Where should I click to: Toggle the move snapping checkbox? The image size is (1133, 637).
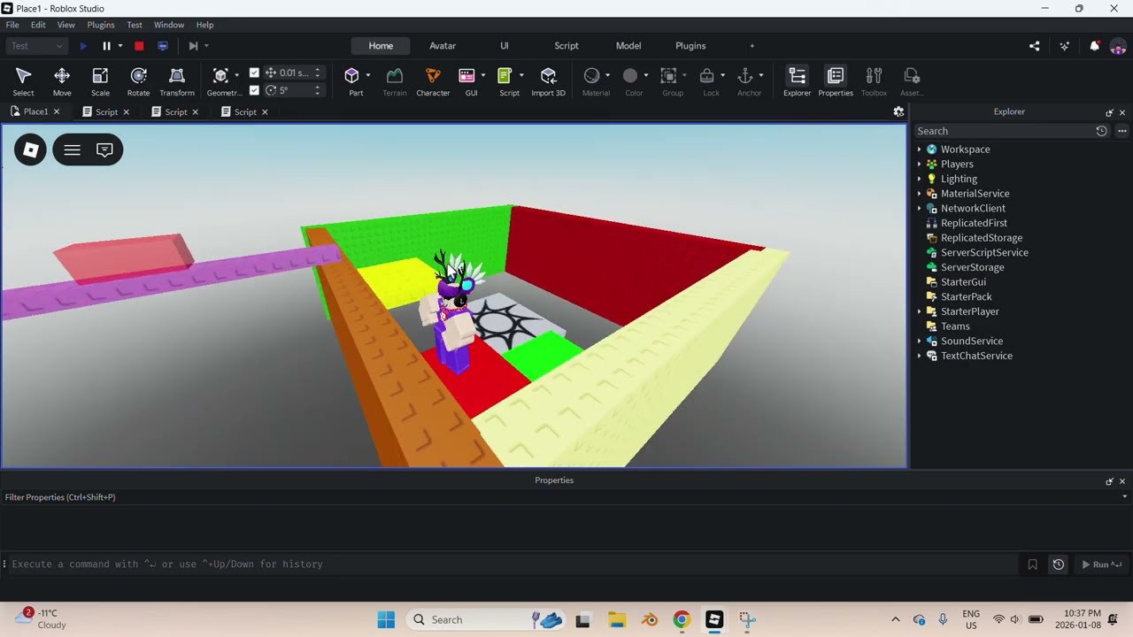click(x=254, y=73)
